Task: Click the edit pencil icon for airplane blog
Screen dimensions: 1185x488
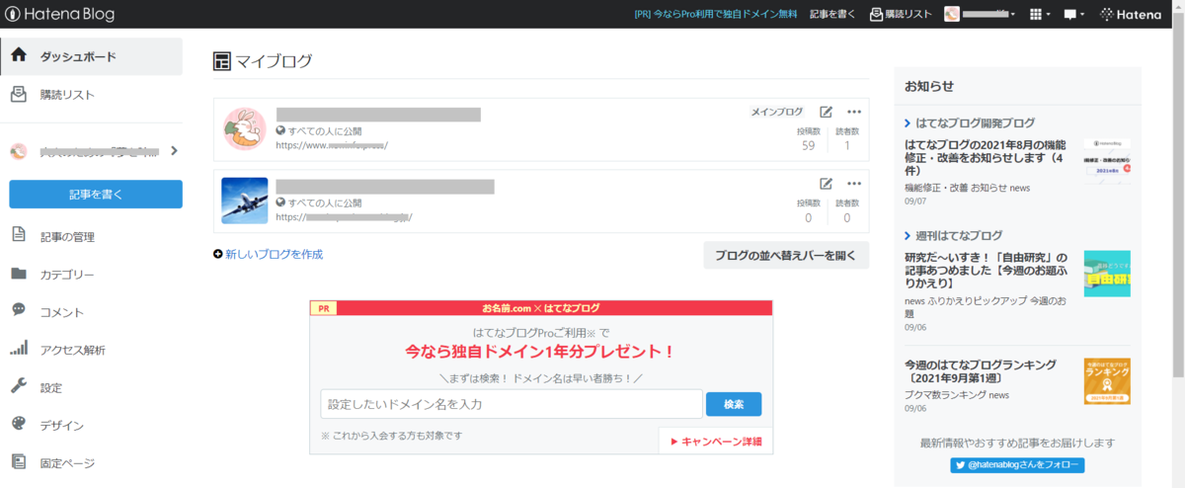Action: click(x=826, y=184)
